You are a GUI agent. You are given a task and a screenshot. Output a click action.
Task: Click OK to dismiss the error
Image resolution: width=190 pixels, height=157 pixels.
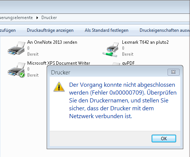pyautogui.click(x=164, y=138)
